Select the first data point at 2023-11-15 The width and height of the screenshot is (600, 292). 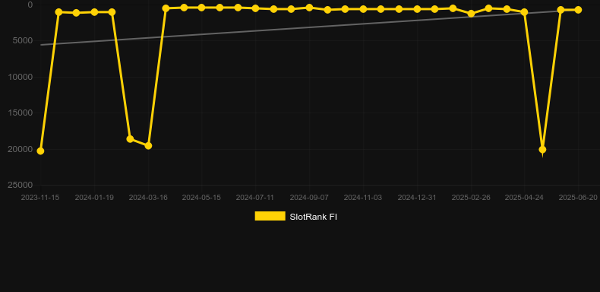click(x=40, y=151)
